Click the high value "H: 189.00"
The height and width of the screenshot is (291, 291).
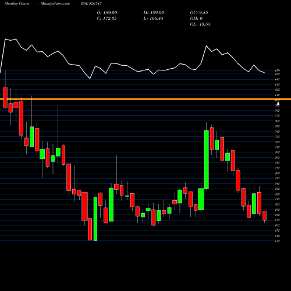click(x=154, y=13)
